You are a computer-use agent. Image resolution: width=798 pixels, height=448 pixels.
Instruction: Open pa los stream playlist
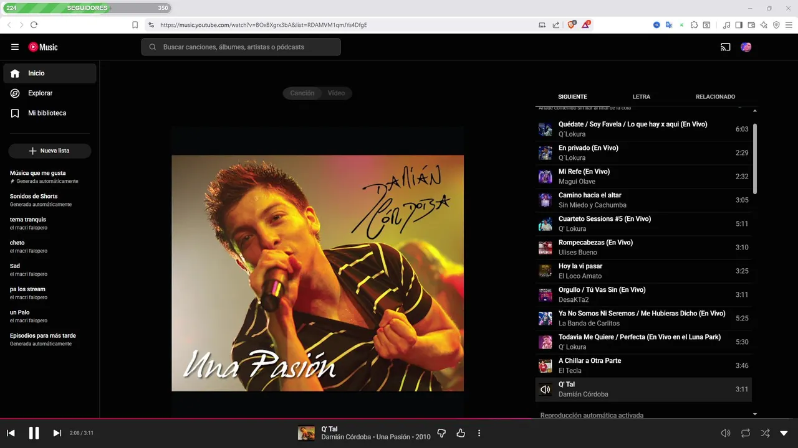(x=50, y=292)
